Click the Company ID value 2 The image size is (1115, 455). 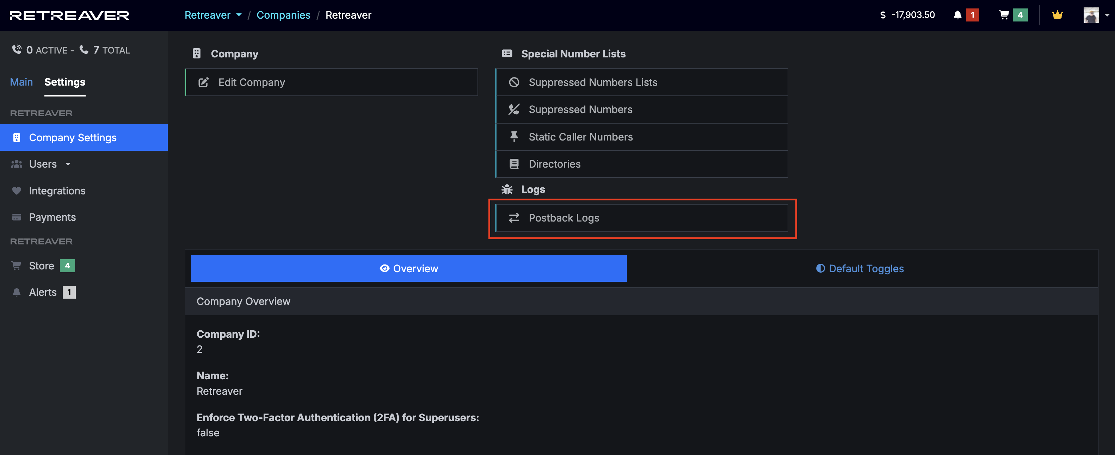[x=199, y=349]
